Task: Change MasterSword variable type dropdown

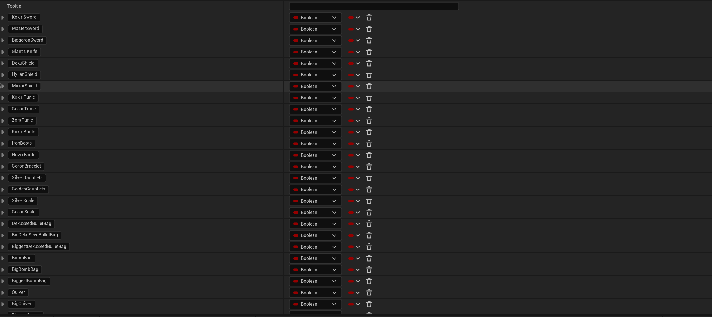Action: click(x=315, y=29)
